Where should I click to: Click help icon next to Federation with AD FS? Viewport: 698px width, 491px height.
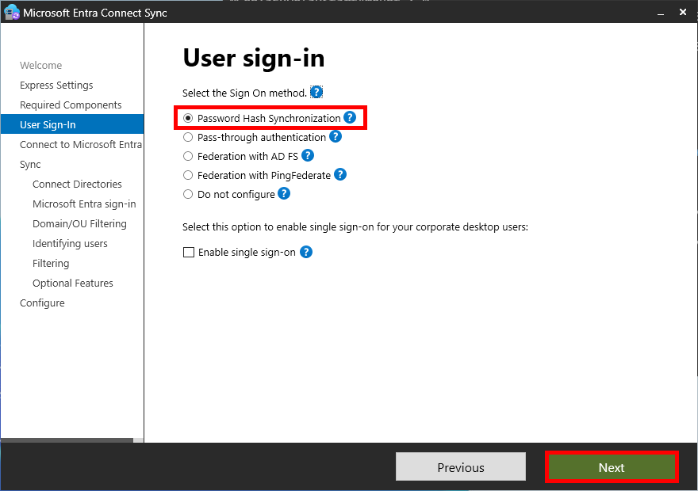point(306,155)
